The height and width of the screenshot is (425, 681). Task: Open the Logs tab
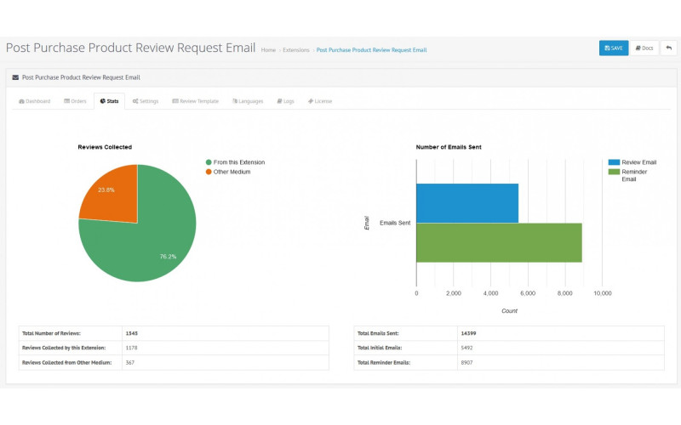285,101
